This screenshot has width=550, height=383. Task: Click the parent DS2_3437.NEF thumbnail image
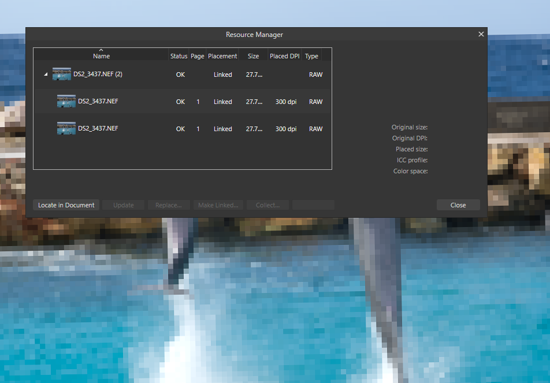coord(61,74)
